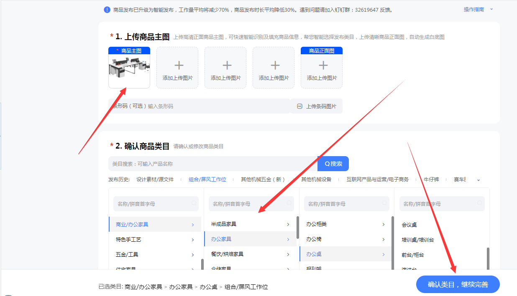Click search icon in second column filter
The height and width of the screenshot is (296, 517).
tap(289, 203)
